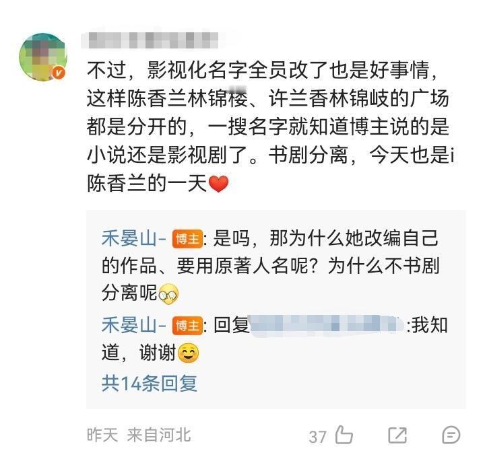Tap the first reply starting 是吗
Screen dimensions: 485x459
click(271, 266)
